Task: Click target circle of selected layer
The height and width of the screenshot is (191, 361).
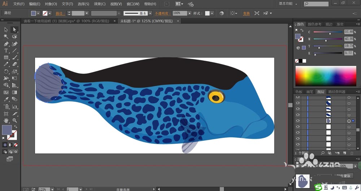Action: 349,121
